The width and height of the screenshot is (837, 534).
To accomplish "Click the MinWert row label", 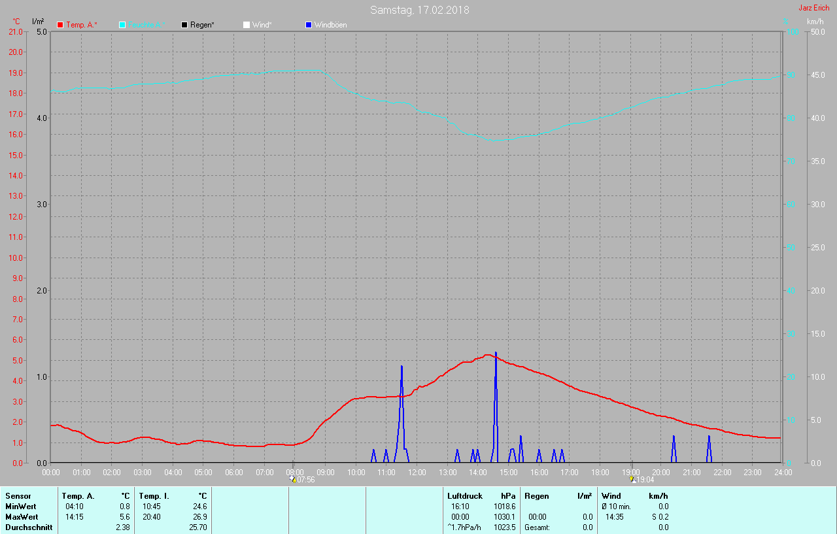I will (21, 507).
